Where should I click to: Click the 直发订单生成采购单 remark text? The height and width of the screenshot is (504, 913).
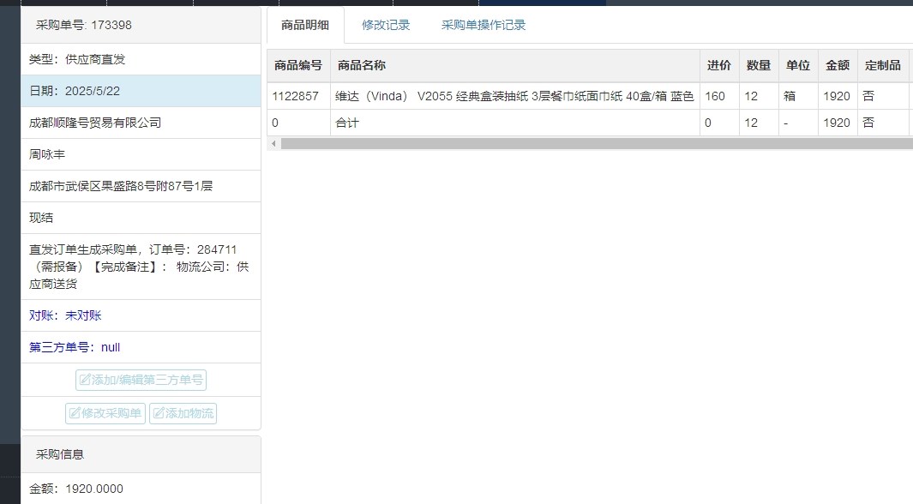139,267
